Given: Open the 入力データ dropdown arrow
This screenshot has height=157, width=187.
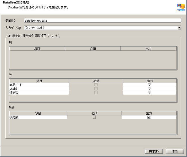Looking at the screenshot, I should pos(179,27).
